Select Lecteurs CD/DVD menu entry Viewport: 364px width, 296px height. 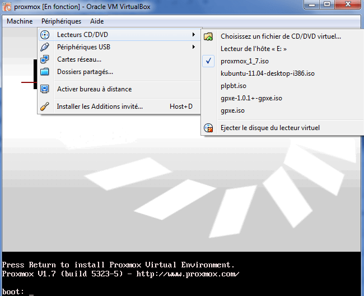pos(119,35)
